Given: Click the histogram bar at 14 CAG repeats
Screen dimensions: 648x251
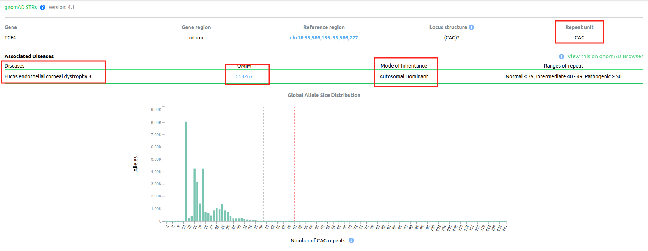Looking at the screenshot, I should point(194,194).
